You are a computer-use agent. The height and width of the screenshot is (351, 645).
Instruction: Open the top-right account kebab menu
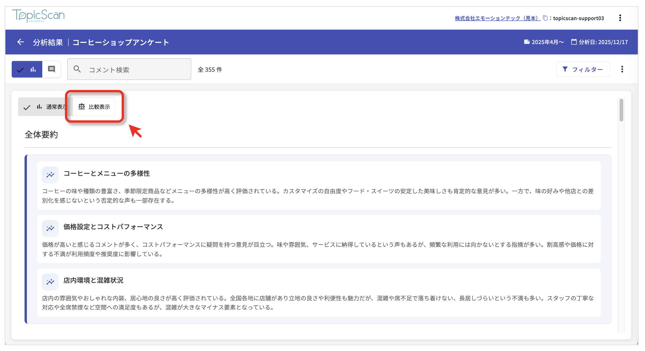tap(620, 18)
